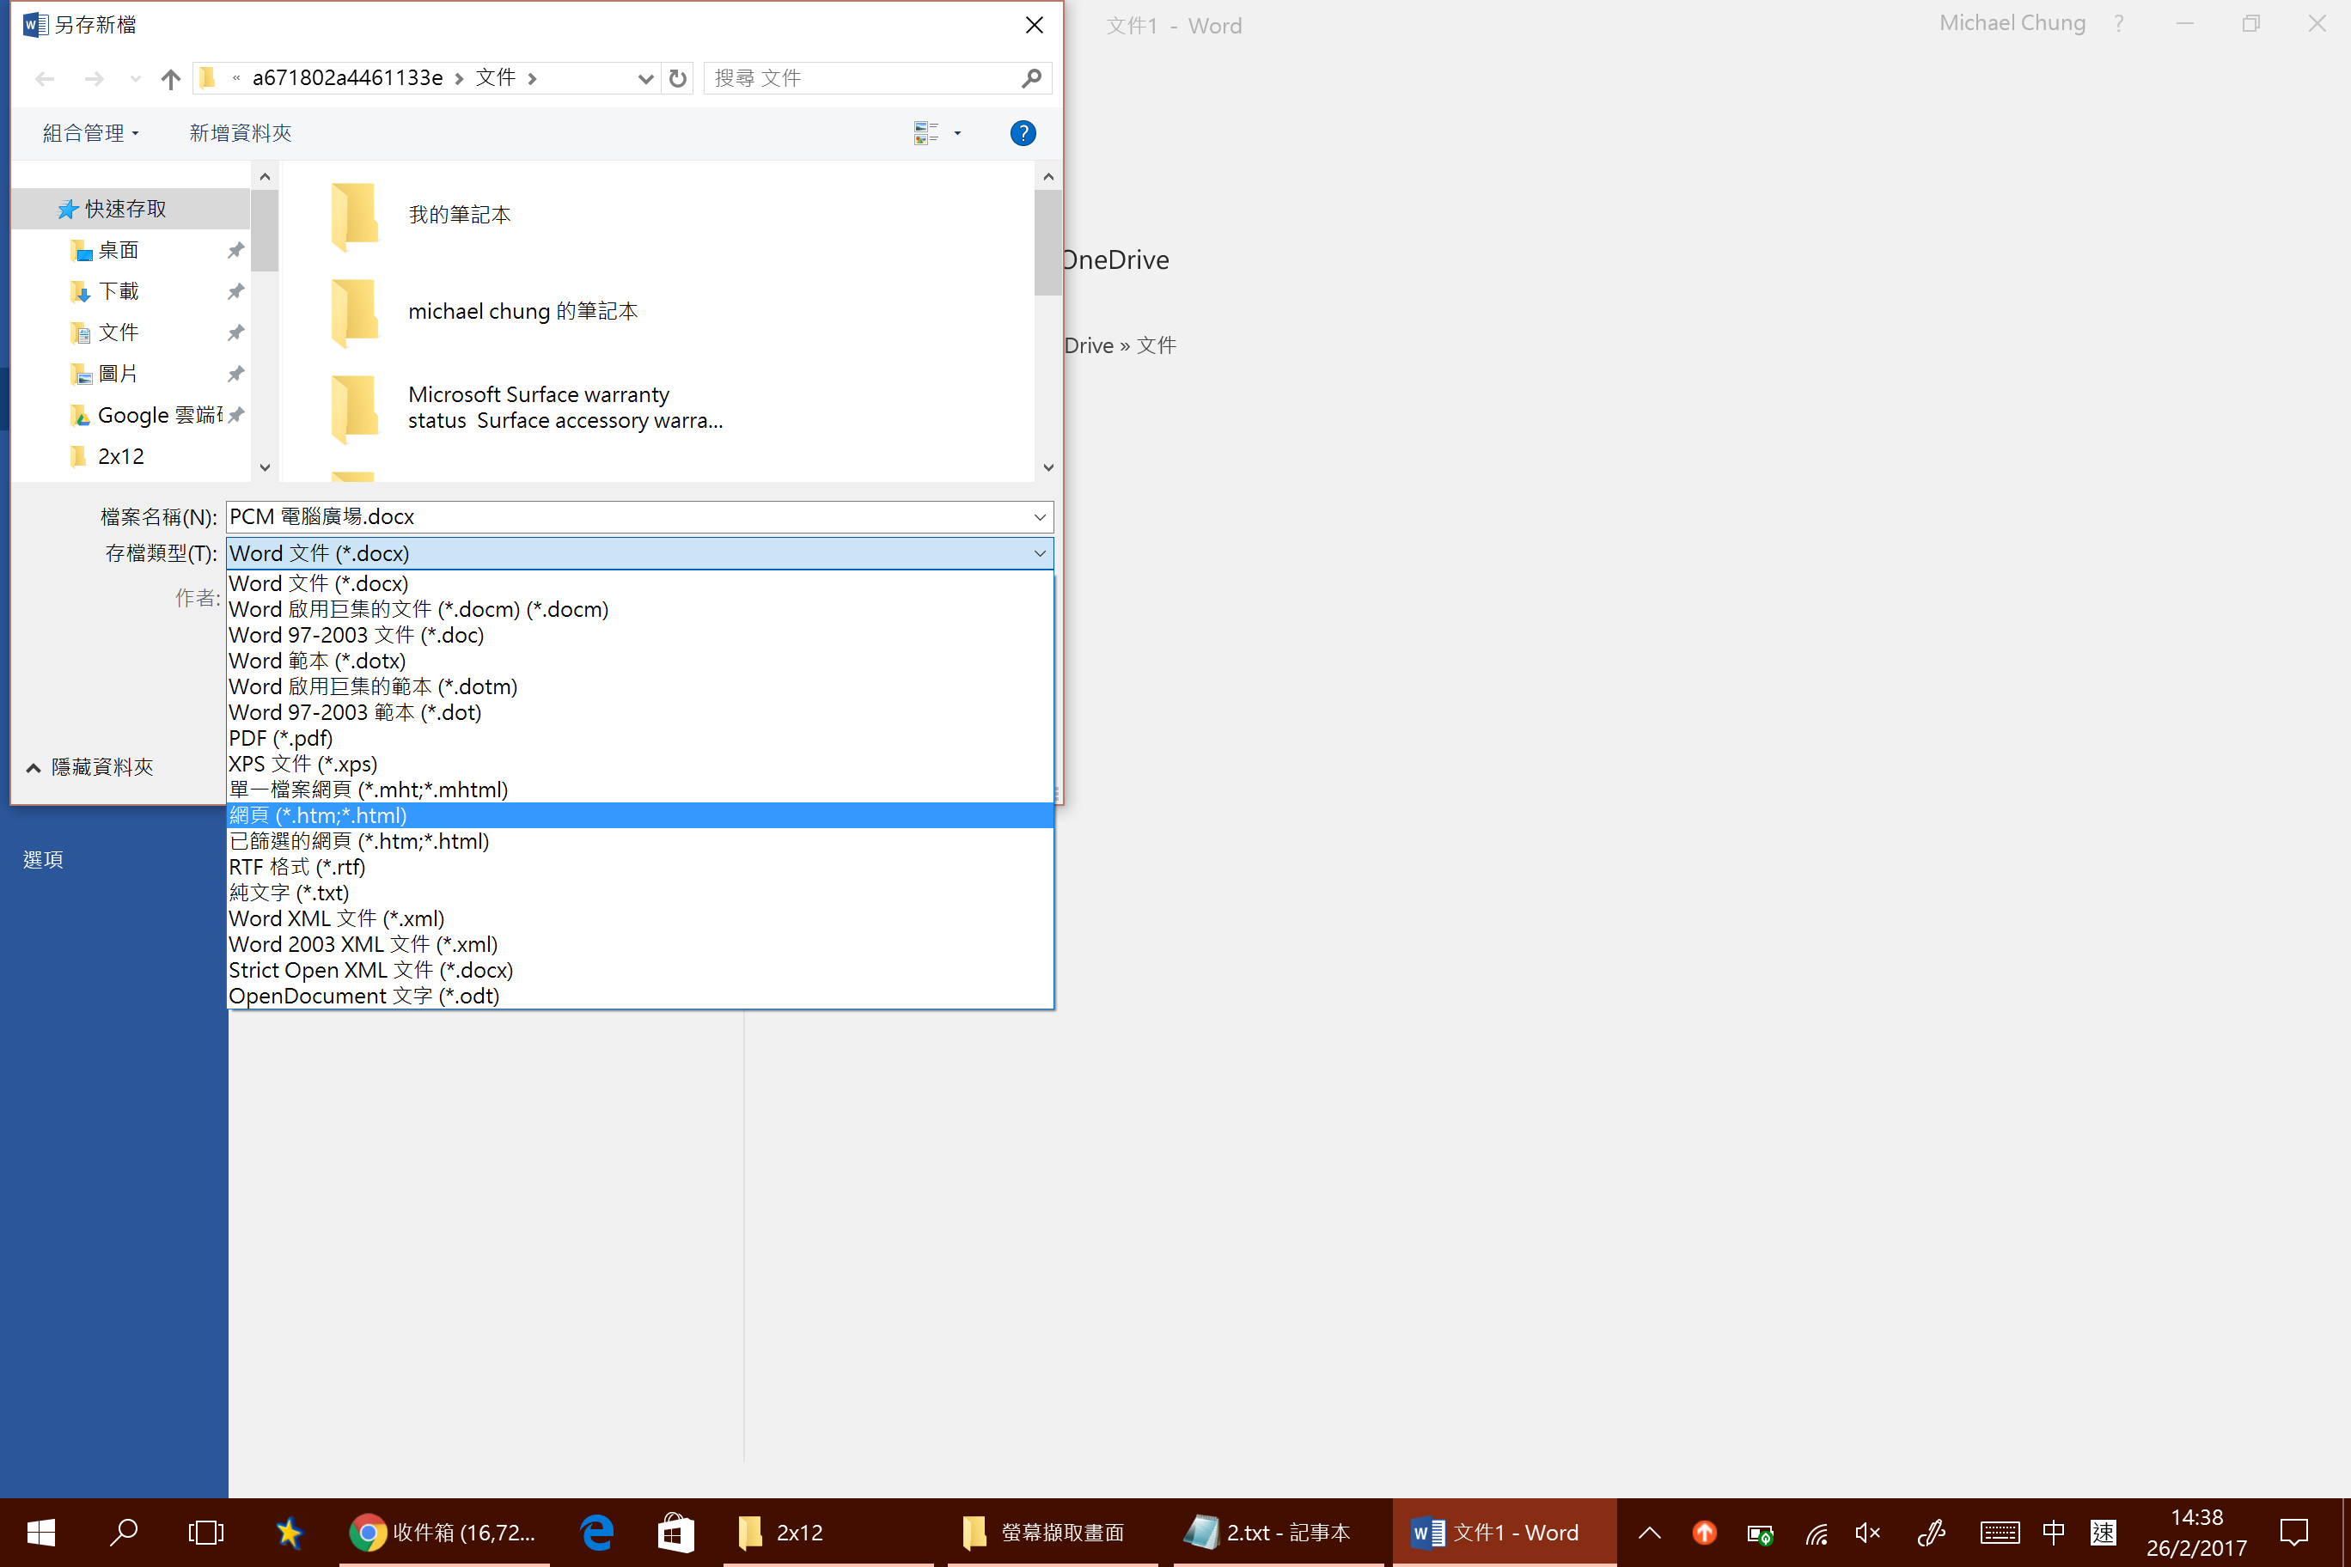
Task: Open the dialog Help question mark
Action: [1023, 133]
